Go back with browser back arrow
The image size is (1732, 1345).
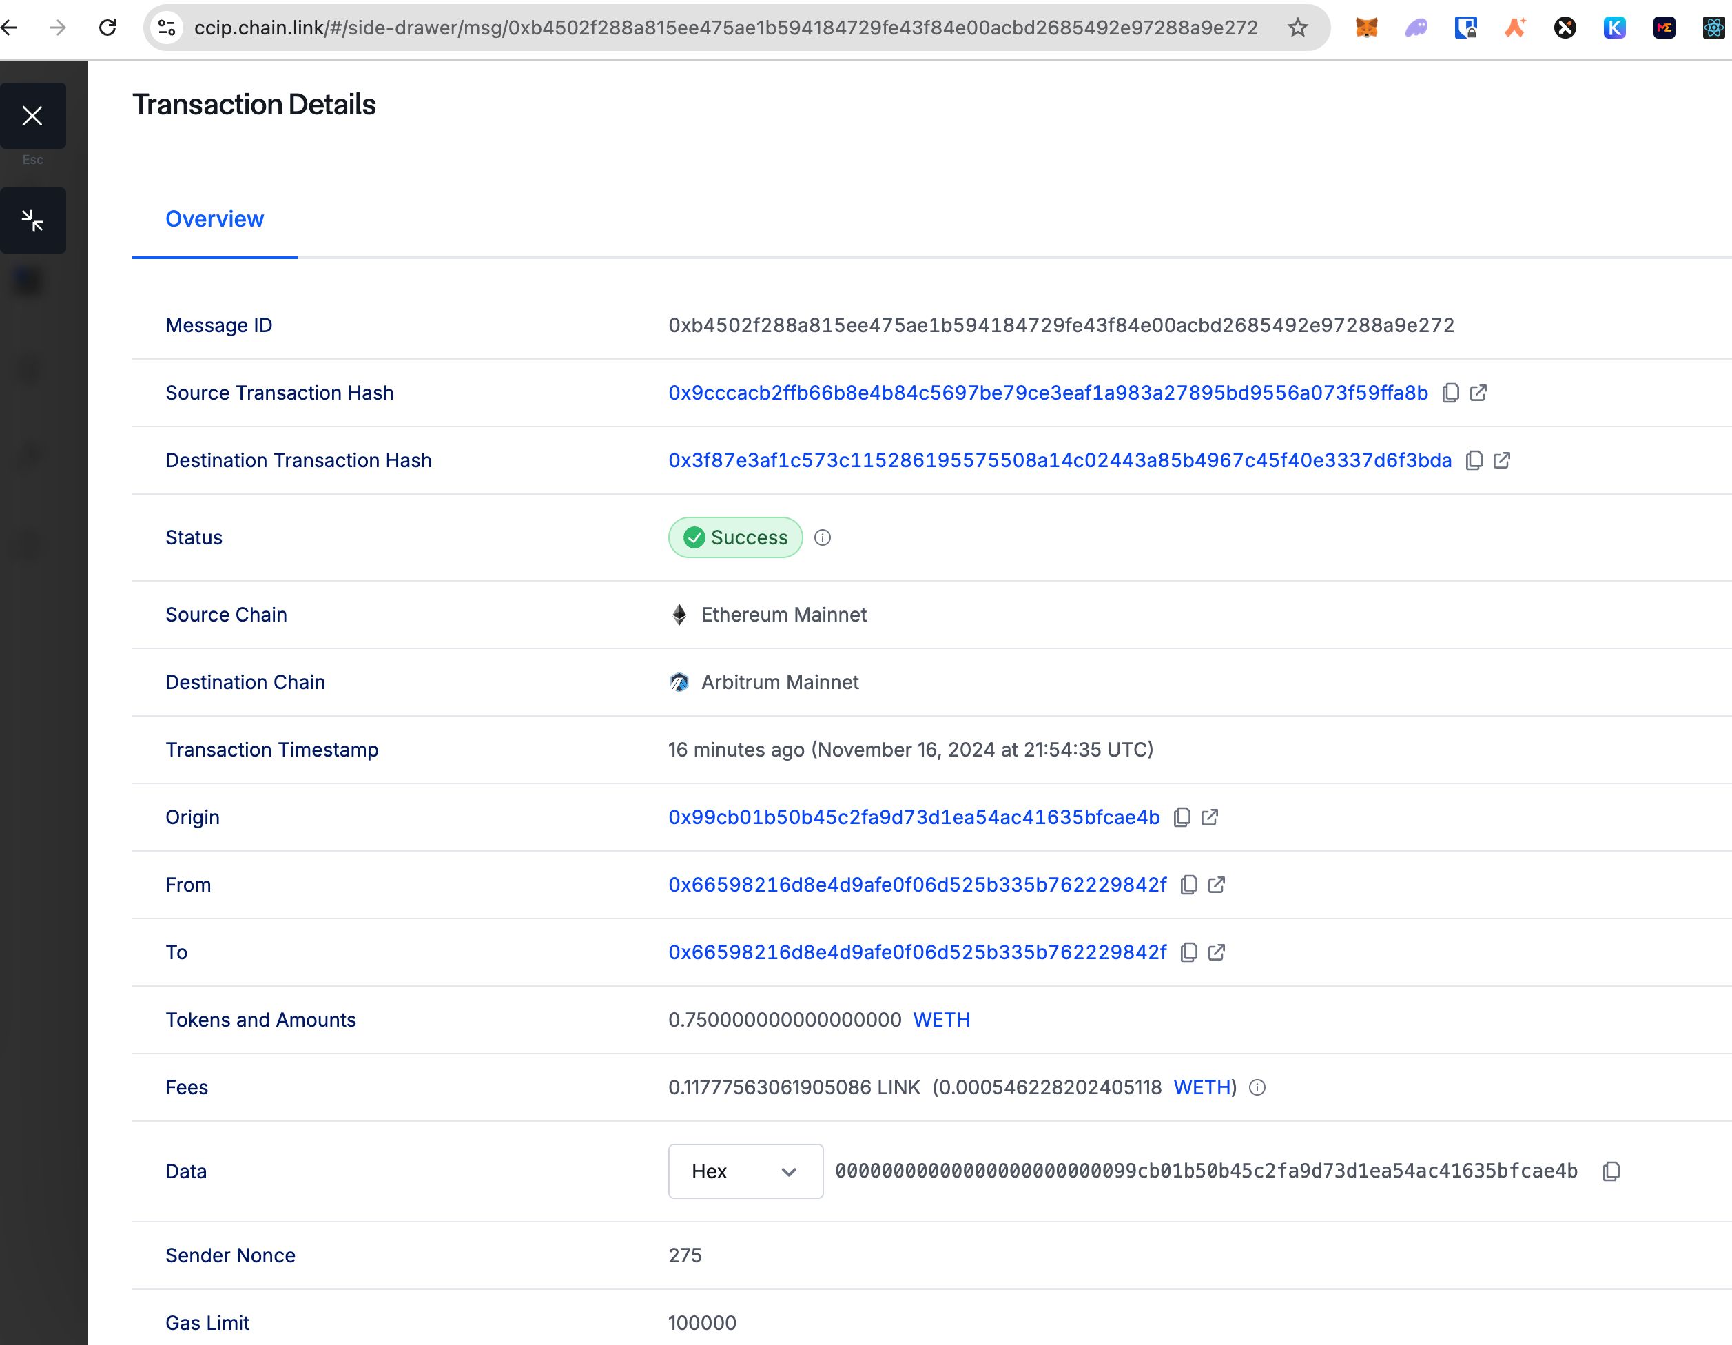click(x=9, y=28)
